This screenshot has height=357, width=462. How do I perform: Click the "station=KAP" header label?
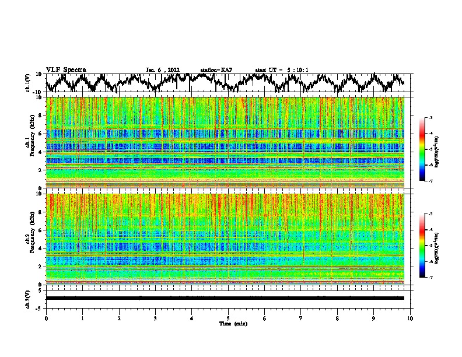[x=216, y=70]
